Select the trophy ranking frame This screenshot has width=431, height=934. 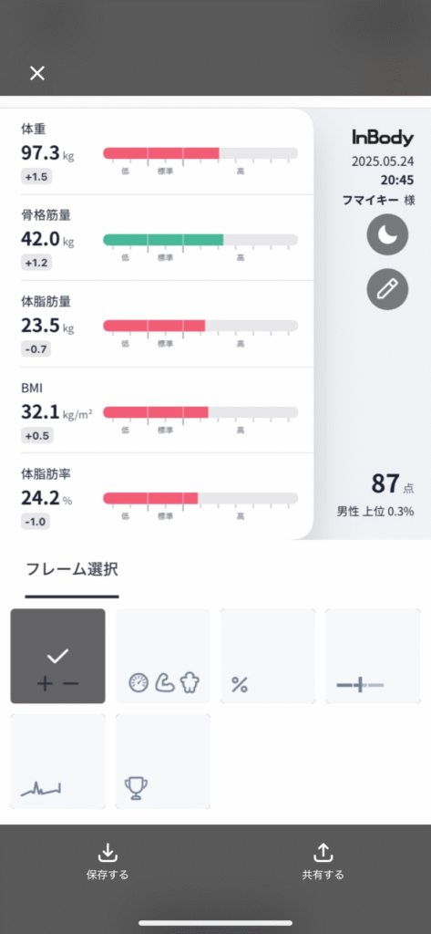[162, 762]
